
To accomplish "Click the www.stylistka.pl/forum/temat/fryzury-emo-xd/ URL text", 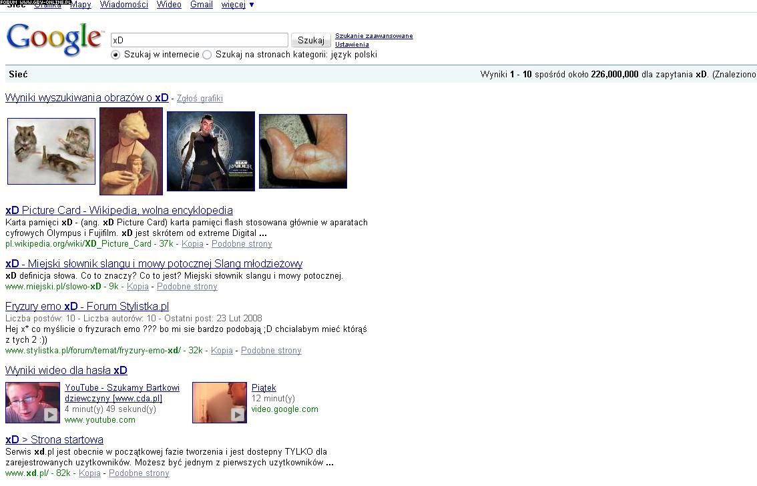I will (x=93, y=351).
